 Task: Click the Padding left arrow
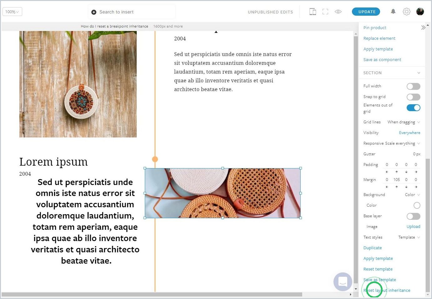pos(387,172)
